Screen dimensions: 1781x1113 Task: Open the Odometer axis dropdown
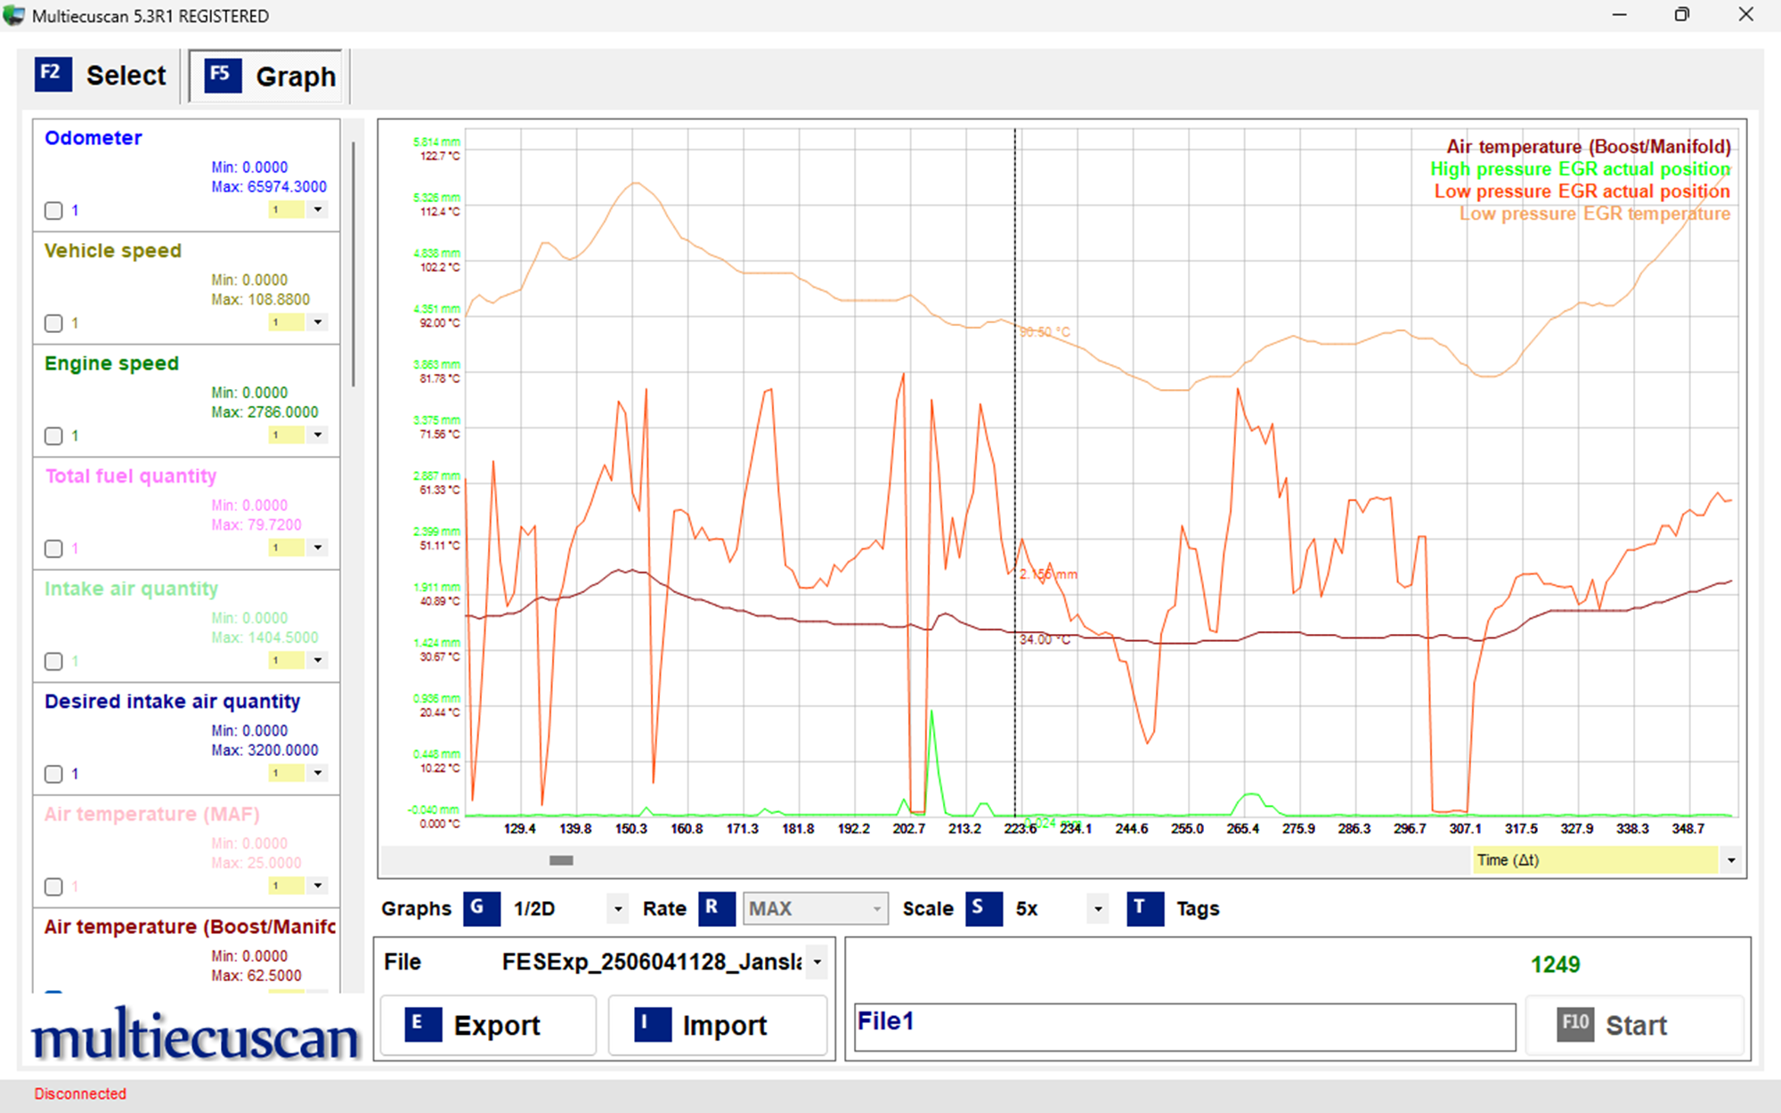(318, 209)
